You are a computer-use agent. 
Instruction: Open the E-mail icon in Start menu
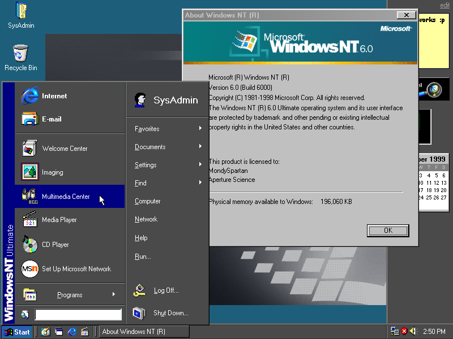click(30, 119)
